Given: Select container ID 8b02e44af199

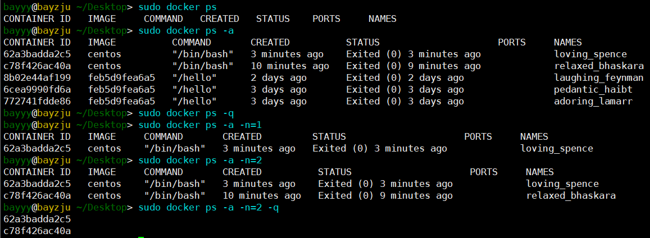Looking at the screenshot, I should [37, 77].
